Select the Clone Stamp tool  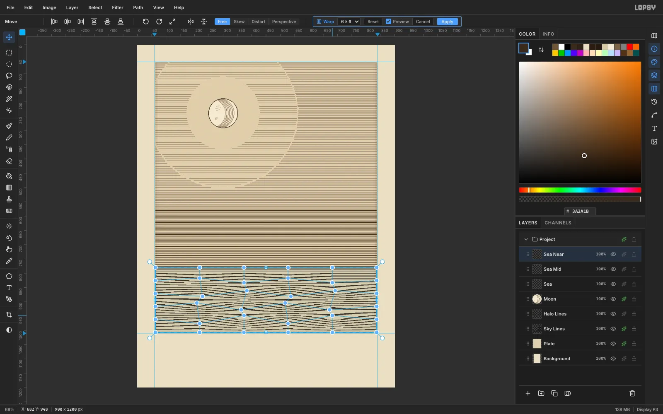click(x=9, y=199)
